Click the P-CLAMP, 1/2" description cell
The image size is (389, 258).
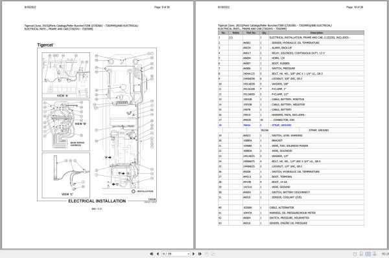click(316, 94)
